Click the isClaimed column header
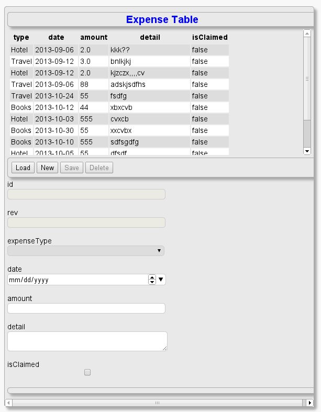 tap(209, 37)
